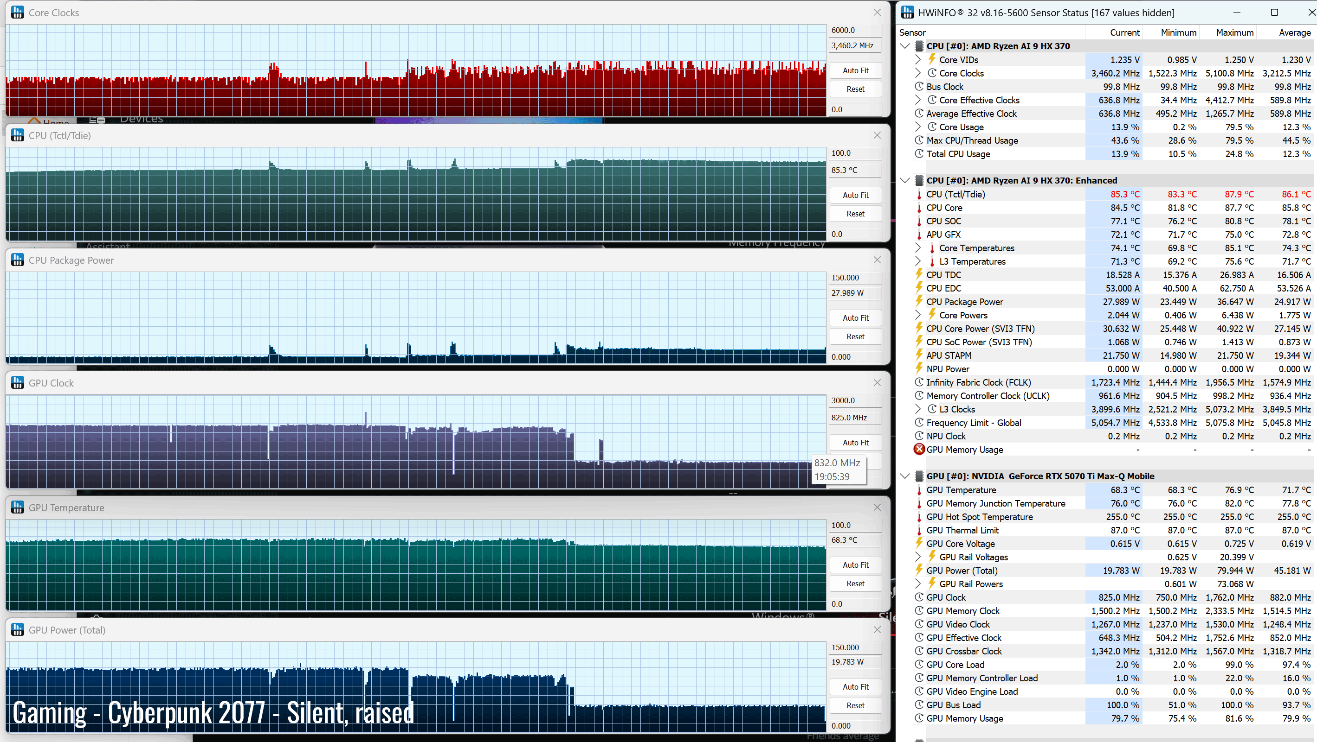This screenshot has height=742, width=1317.
Task: Click the lightning icon beside CPU Package Power
Action: coord(919,301)
